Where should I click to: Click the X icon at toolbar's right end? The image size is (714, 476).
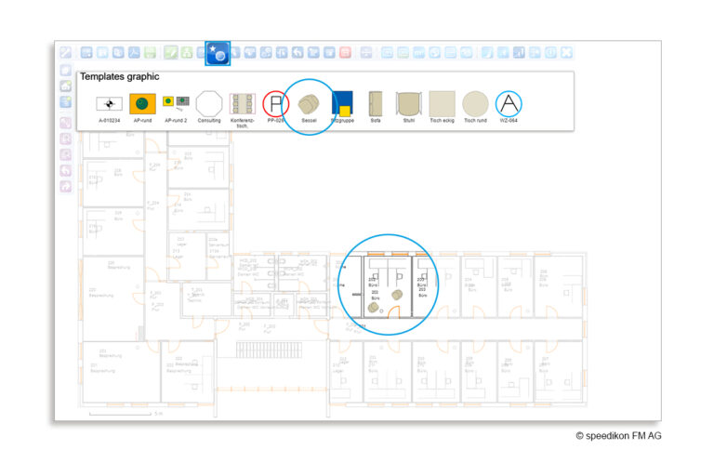click(566, 53)
